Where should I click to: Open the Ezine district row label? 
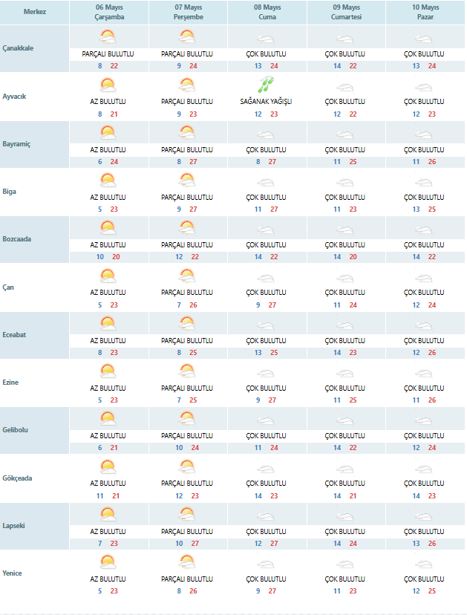[10, 382]
